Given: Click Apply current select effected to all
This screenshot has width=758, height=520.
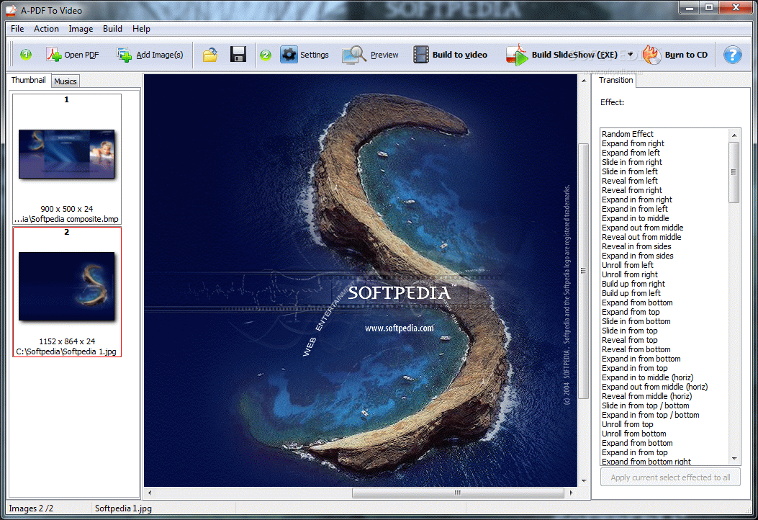Looking at the screenshot, I should coord(670,478).
